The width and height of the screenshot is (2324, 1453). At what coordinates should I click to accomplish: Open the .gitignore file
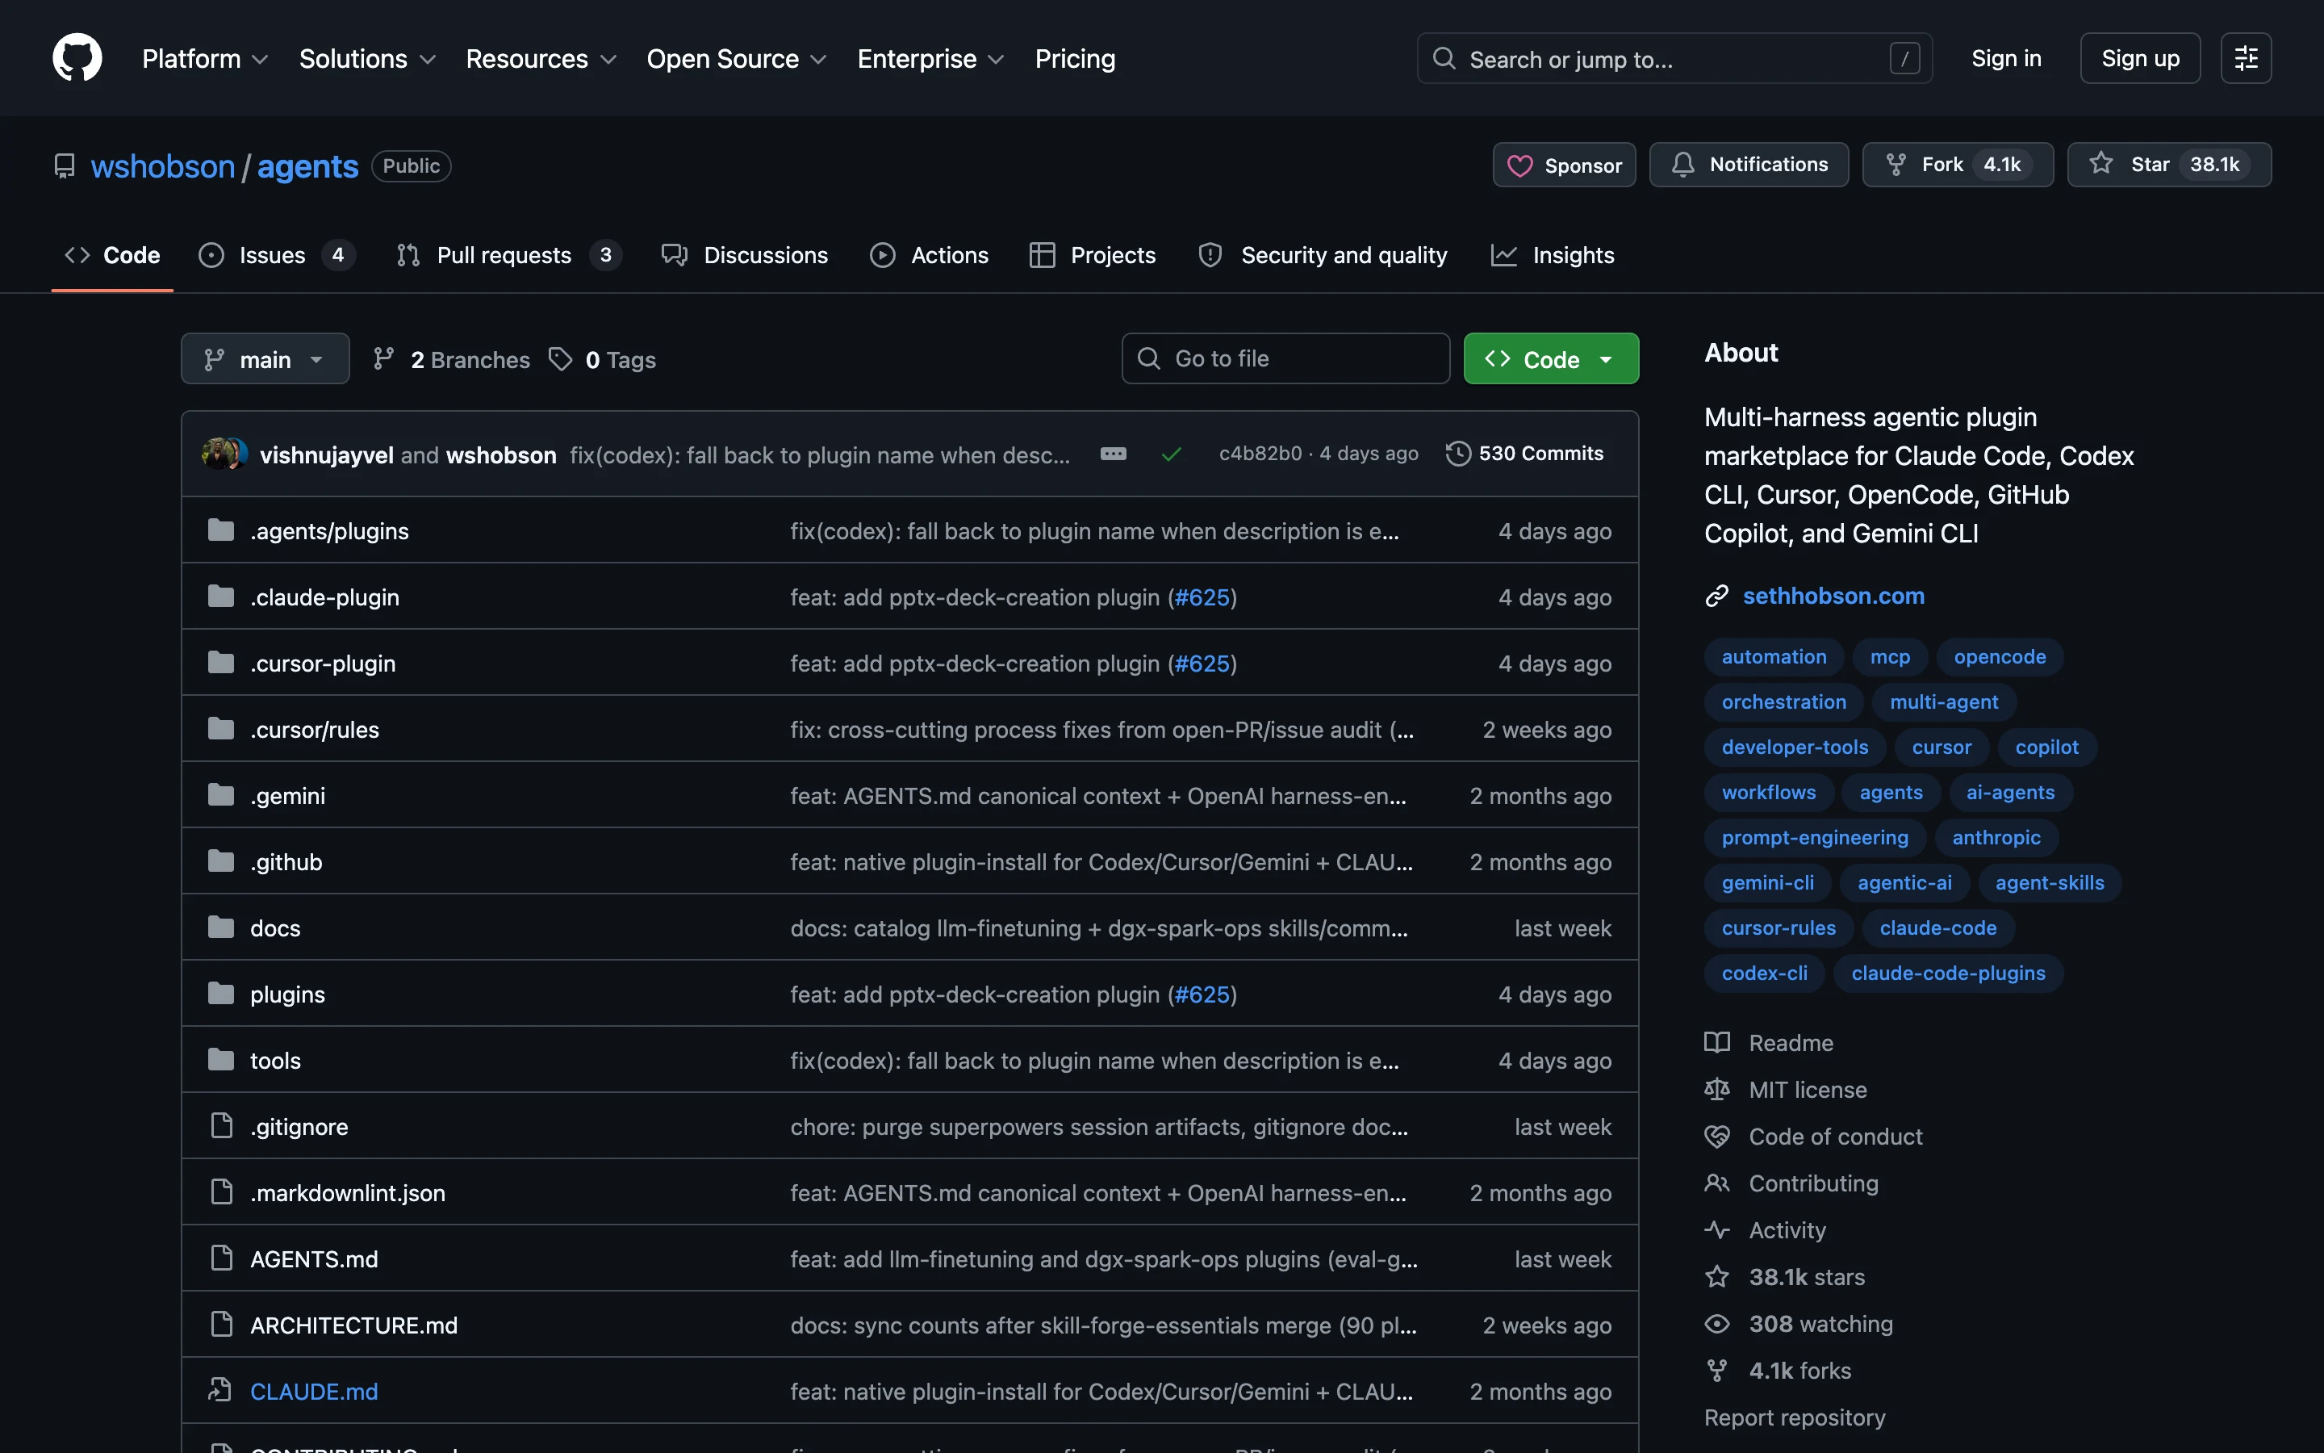point(299,1126)
